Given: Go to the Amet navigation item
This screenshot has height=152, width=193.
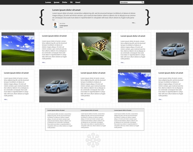Looking at the screenshot, I should click(x=78, y=2).
